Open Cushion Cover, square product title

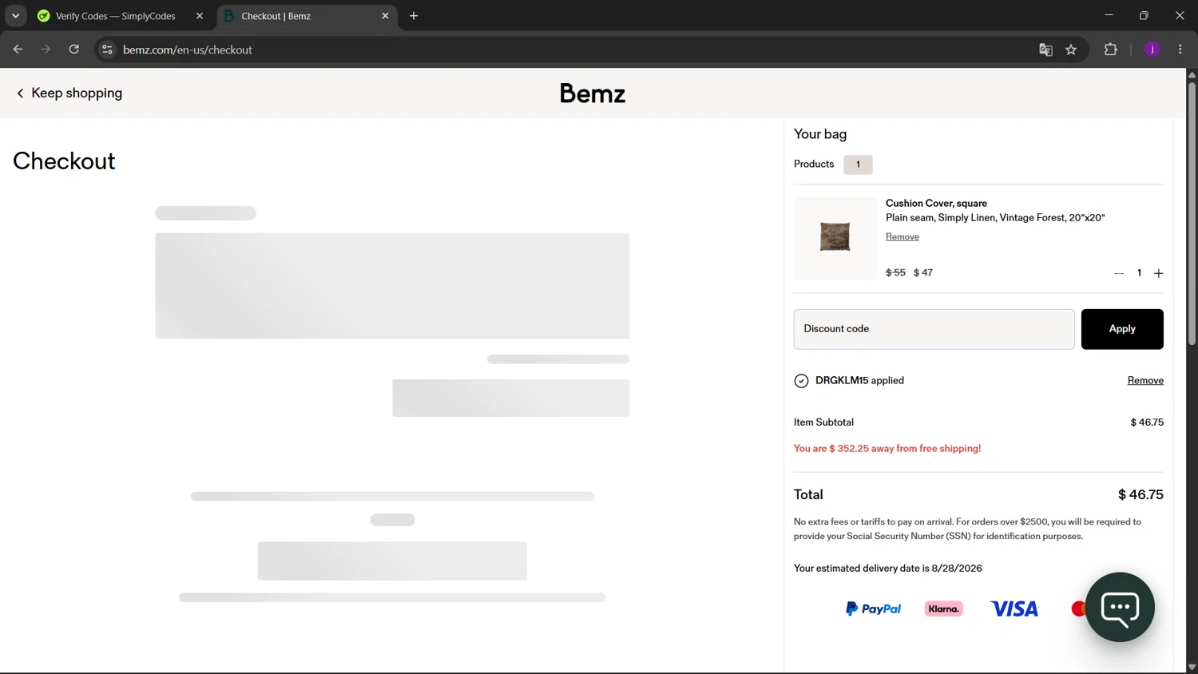[x=936, y=203]
